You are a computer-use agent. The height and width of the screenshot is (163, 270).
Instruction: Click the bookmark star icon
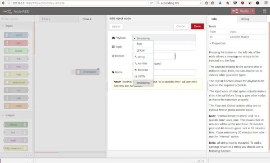pos(207,3)
